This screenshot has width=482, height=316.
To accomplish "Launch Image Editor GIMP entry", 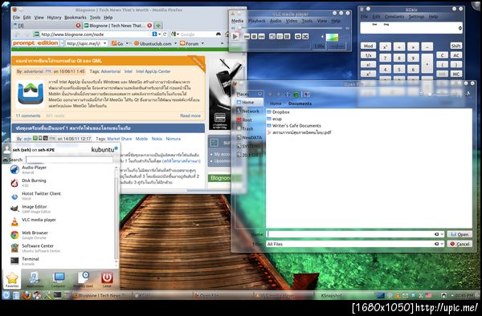I will [62, 209].
